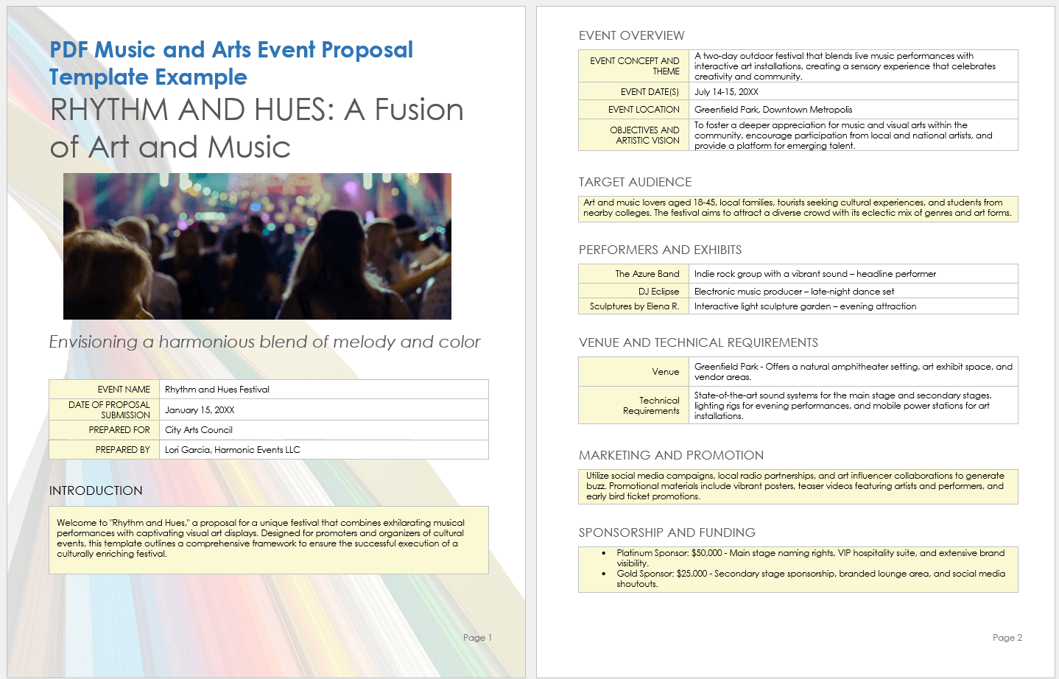The height and width of the screenshot is (679, 1059).
Task: Click 'State-of-the-art sound systems' description
Action: click(x=843, y=406)
